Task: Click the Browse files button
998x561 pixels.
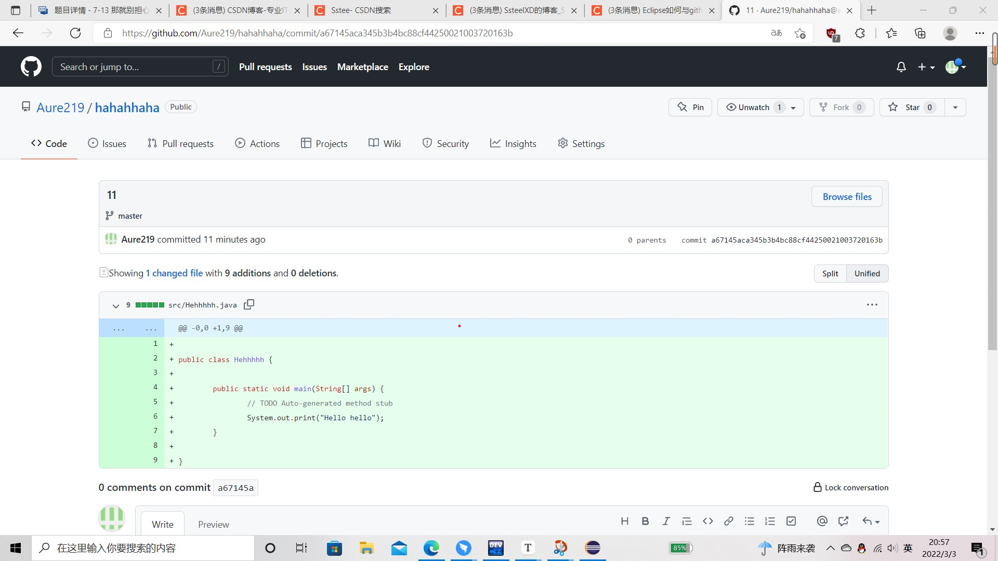Action: pos(847,196)
